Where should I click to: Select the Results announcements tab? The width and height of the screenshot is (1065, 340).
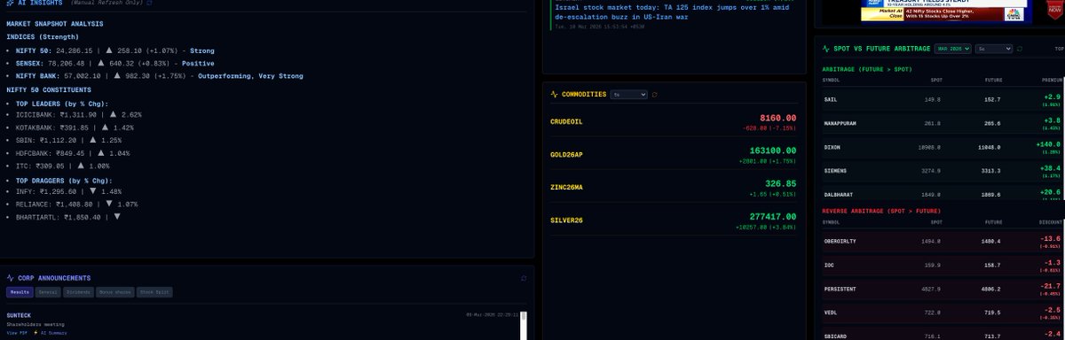(x=20, y=292)
